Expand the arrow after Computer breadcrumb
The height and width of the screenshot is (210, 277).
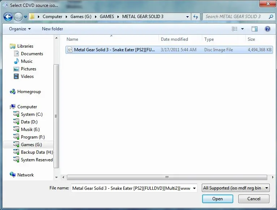click(x=67, y=17)
